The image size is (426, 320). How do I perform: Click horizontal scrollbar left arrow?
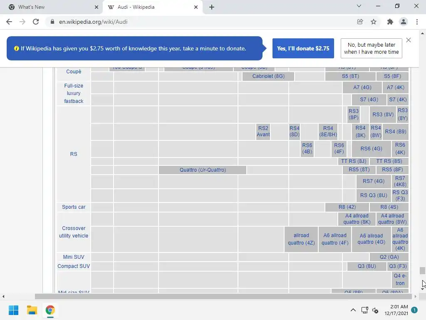[x=3, y=296]
